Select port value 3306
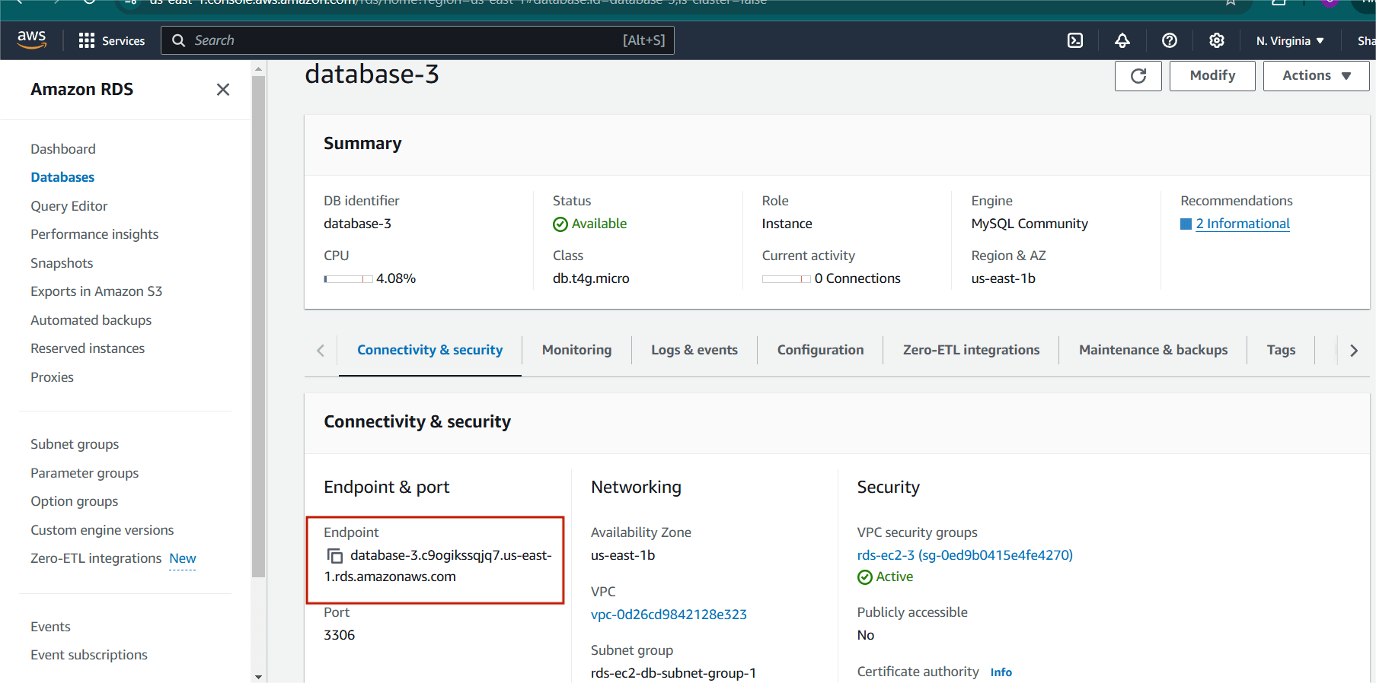This screenshot has height=683, width=1376. click(340, 635)
